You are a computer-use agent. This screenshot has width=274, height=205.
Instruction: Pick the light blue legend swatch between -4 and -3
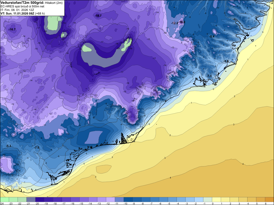[x=181, y=200]
